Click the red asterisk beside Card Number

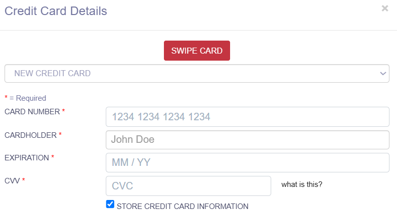[64, 111]
